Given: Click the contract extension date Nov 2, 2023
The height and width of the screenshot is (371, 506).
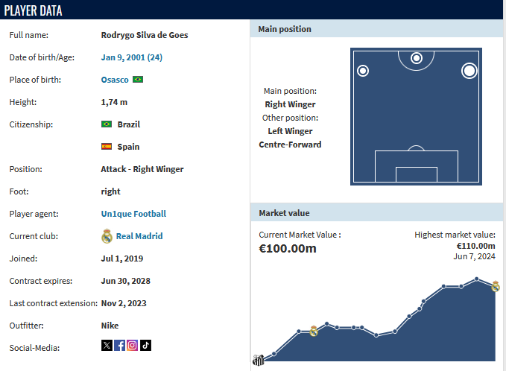Looking at the screenshot, I should point(124,303).
